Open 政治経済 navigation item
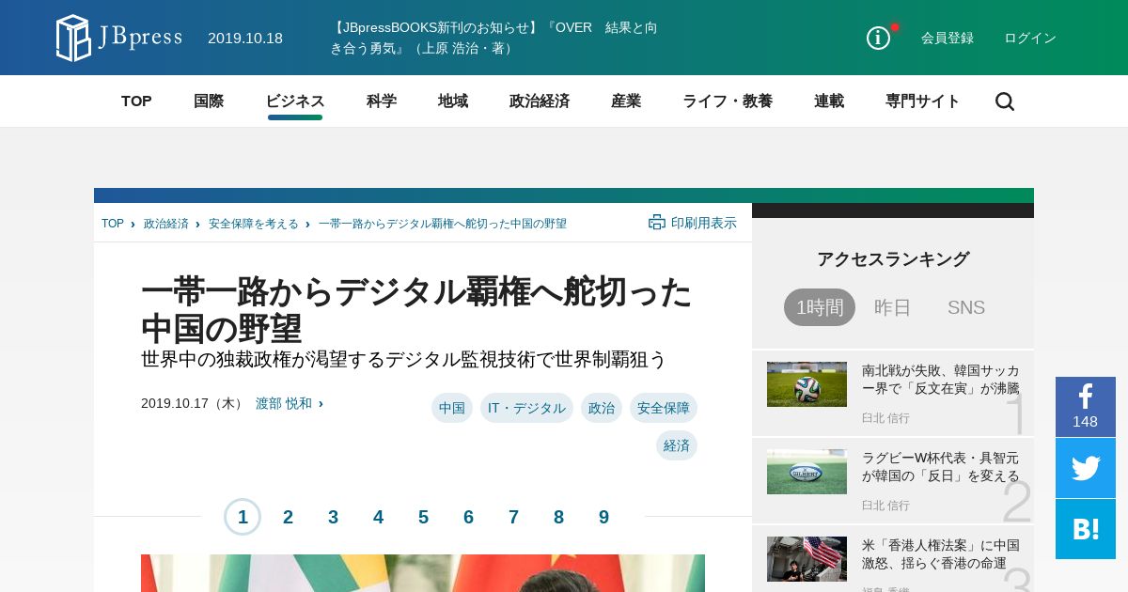This screenshot has width=1128, height=592. (x=540, y=101)
